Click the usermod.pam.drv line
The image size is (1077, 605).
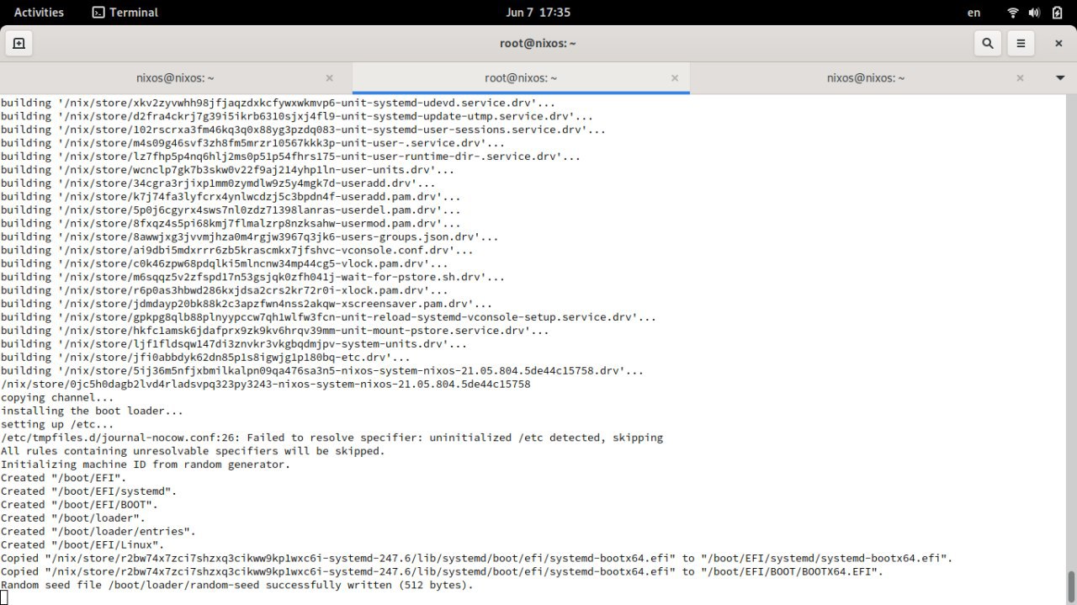(231, 223)
